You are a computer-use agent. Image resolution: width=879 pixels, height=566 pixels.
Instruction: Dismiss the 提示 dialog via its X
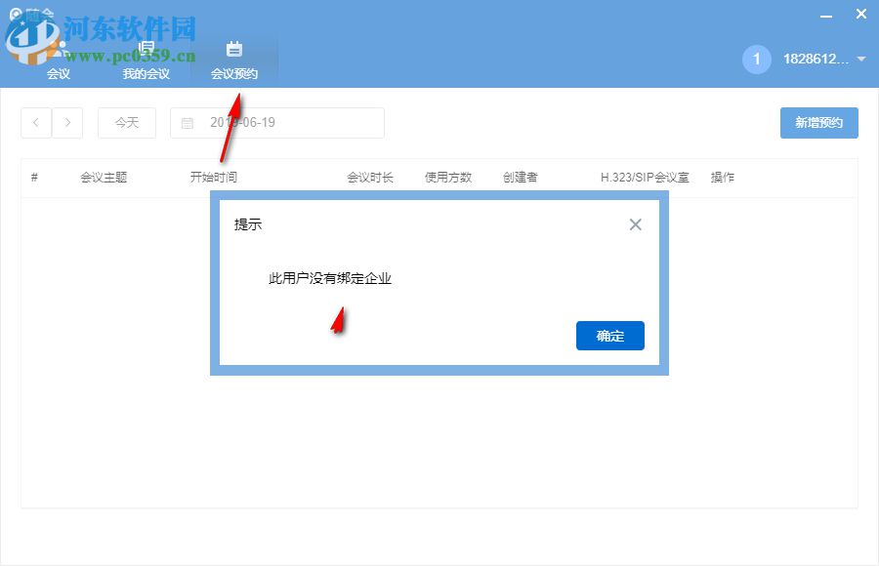(635, 223)
